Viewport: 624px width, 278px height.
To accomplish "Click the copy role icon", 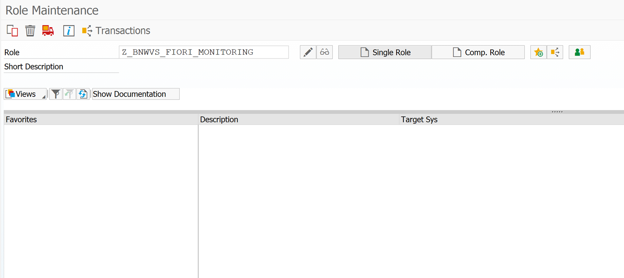I will click(x=12, y=31).
